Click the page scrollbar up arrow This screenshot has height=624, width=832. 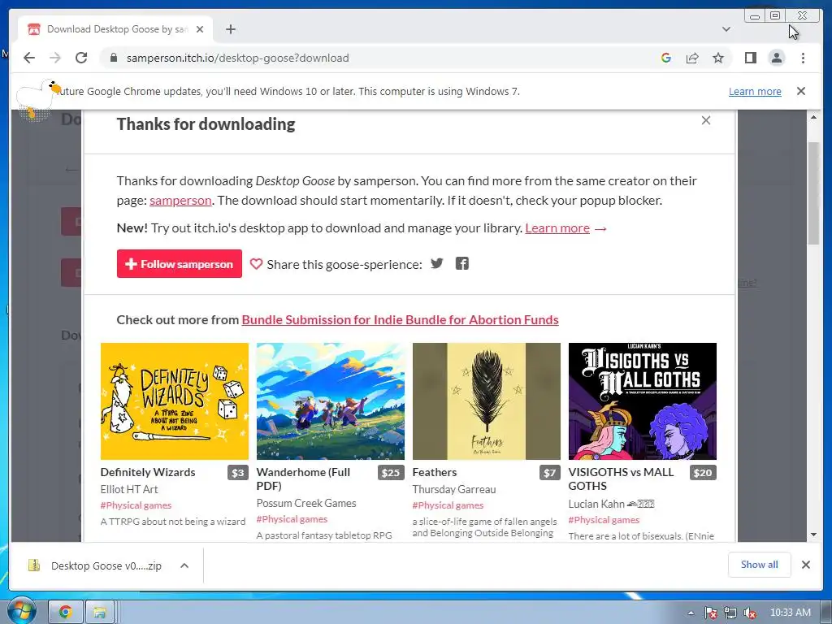[813, 117]
